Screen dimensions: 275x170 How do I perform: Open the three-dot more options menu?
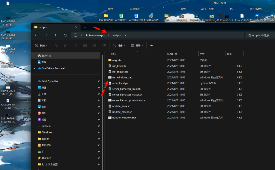pos(152,45)
